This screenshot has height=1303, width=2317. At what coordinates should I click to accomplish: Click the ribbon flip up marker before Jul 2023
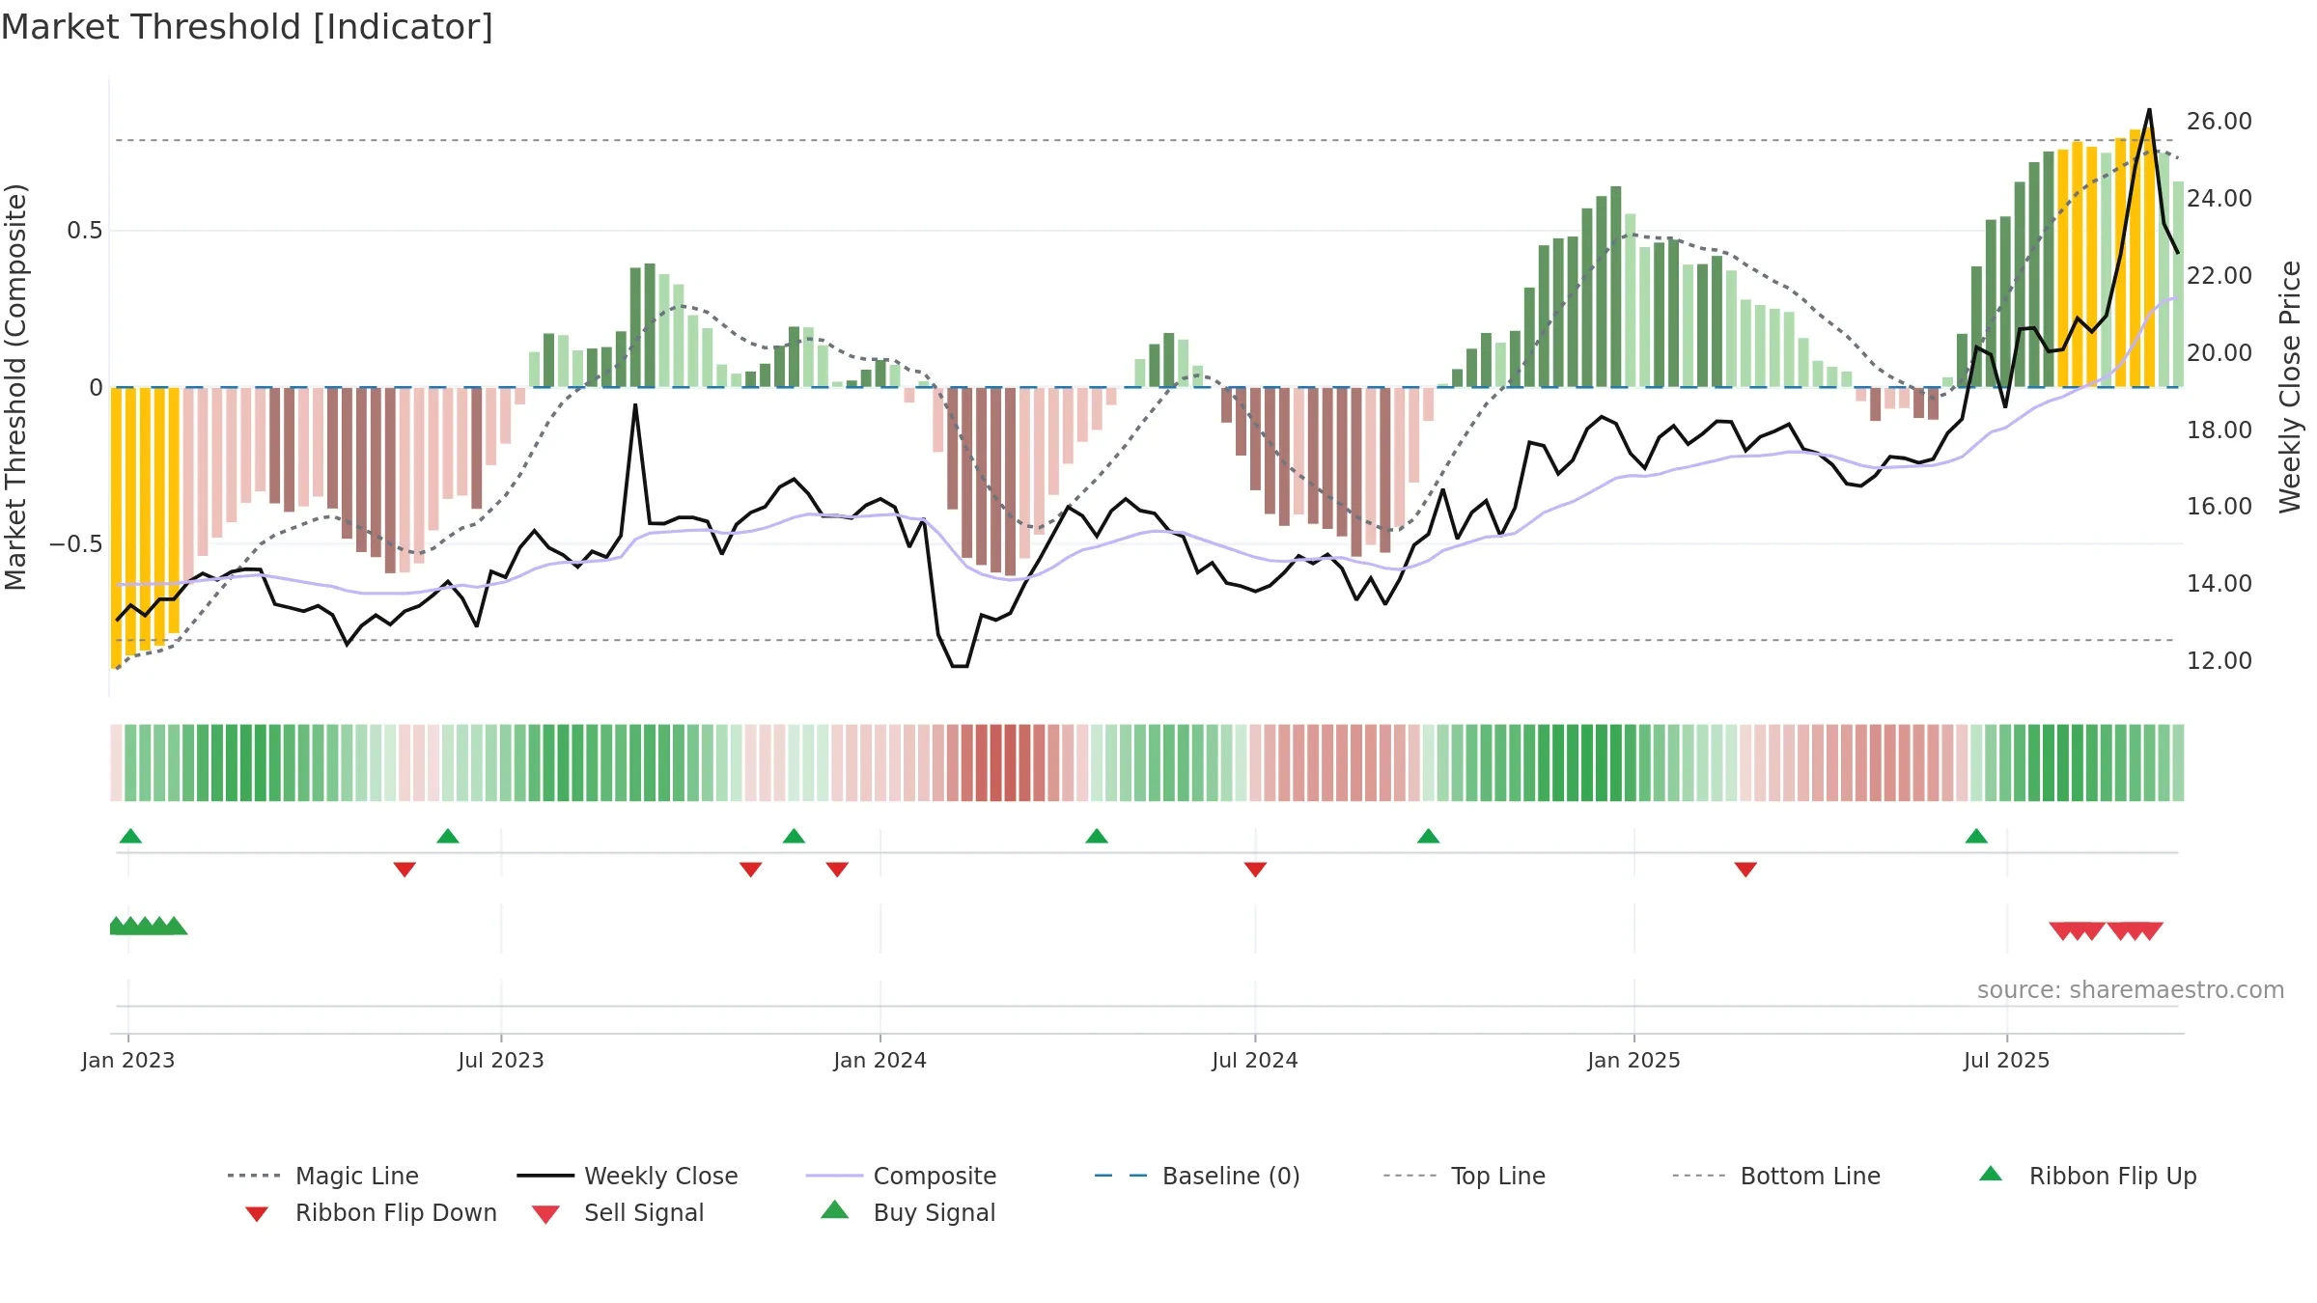[x=448, y=836]
